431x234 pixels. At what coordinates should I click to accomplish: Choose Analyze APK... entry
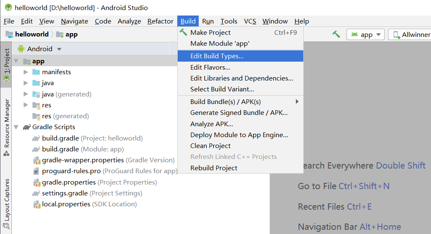(241, 124)
